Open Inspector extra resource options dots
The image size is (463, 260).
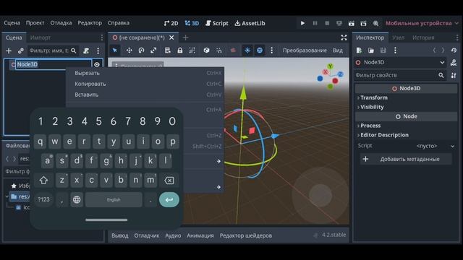click(x=395, y=51)
